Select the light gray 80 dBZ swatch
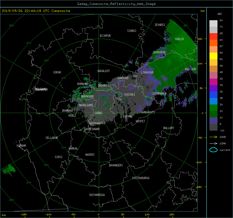The image size is (233, 218). pyautogui.click(x=213, y=23)
